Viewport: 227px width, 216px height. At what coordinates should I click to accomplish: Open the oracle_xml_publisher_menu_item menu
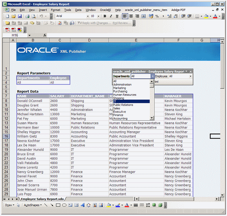(146, 10)
